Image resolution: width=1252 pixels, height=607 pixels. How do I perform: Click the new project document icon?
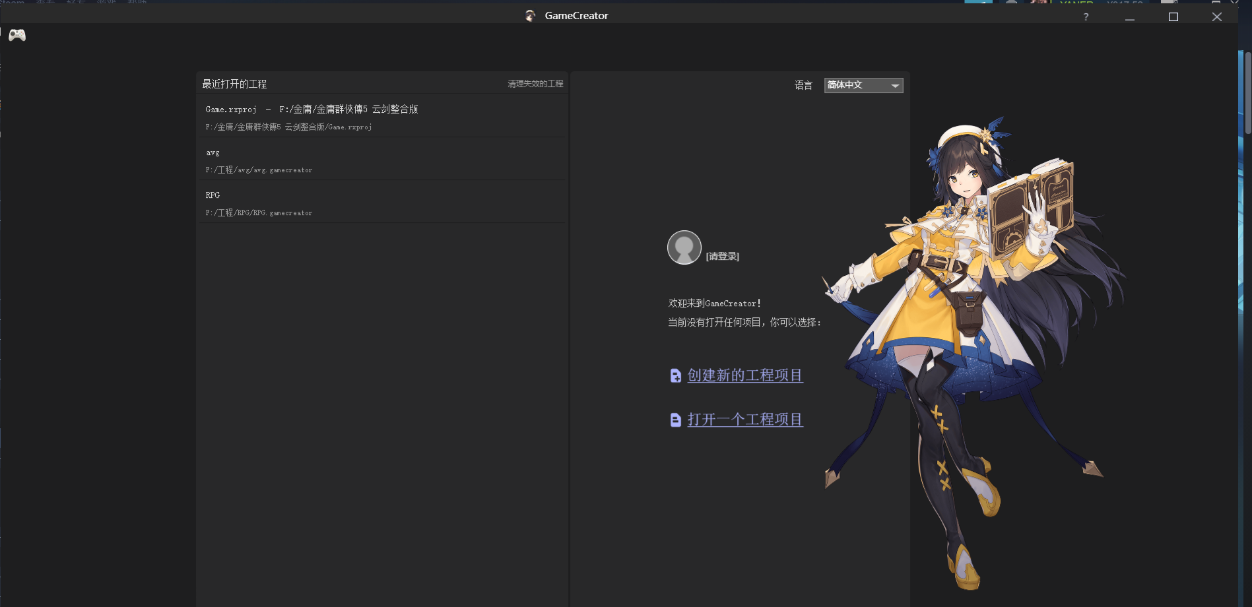pyautogui.click(x=675, y=375)
